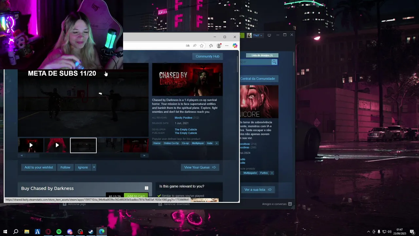Viewport: 419px width, 236px height.
Task: Select the Co-op tag
Action: [x=185, y=143]
